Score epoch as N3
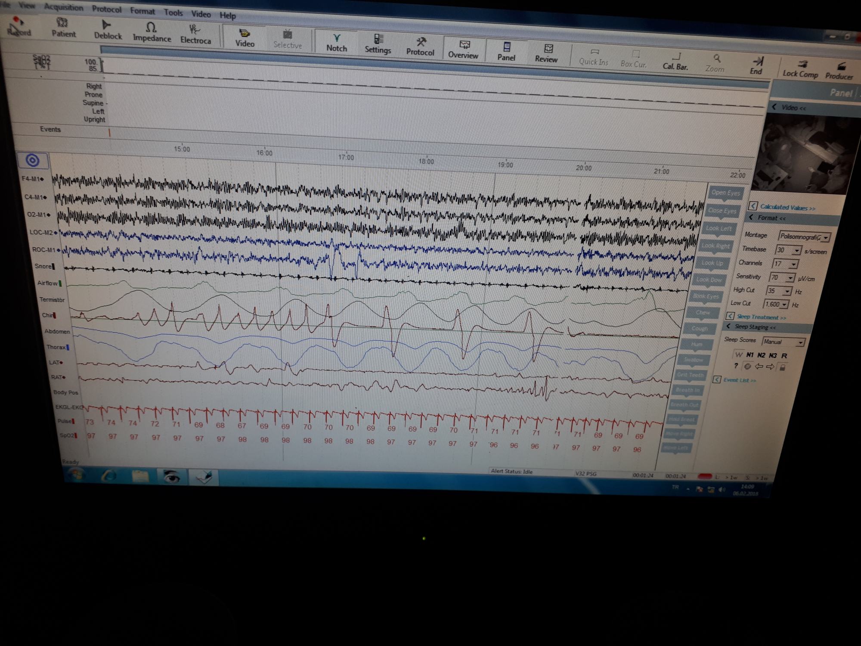This screenshot has width=861, height=646. [773, 356]
